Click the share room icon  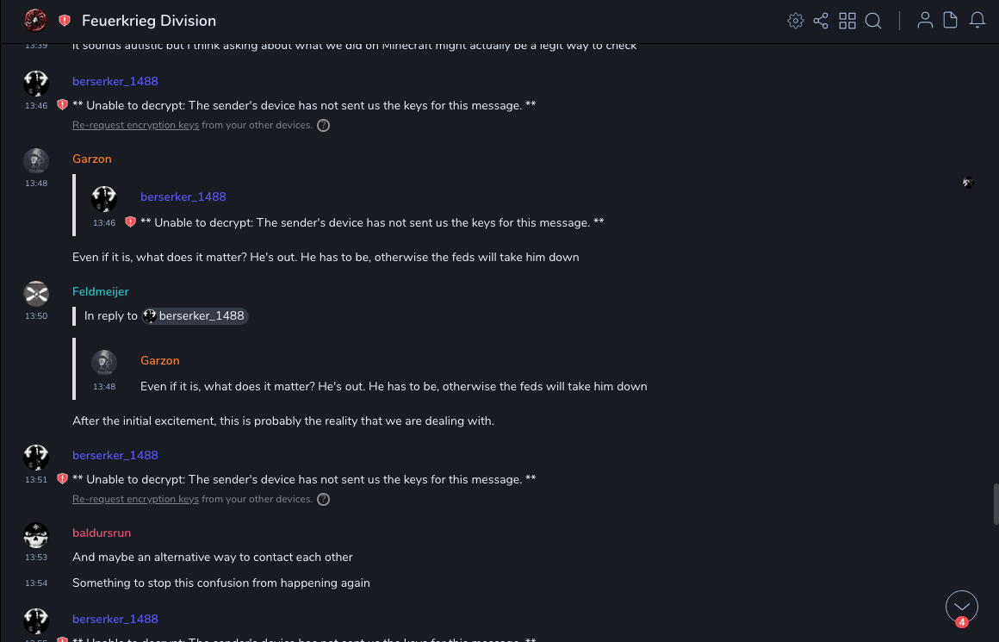pyautogui.click(x=821, y=21)
